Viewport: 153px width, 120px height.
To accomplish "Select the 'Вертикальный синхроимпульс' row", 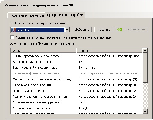I will coord(76,68).
